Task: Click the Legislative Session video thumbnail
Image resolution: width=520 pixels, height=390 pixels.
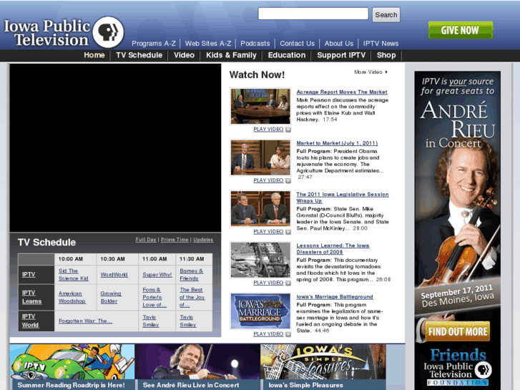Action: tap(260, 208)
